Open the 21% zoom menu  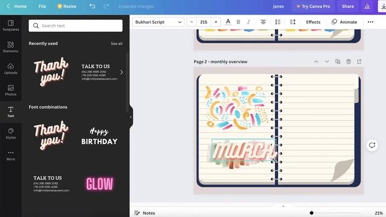[x=379, y=213]
